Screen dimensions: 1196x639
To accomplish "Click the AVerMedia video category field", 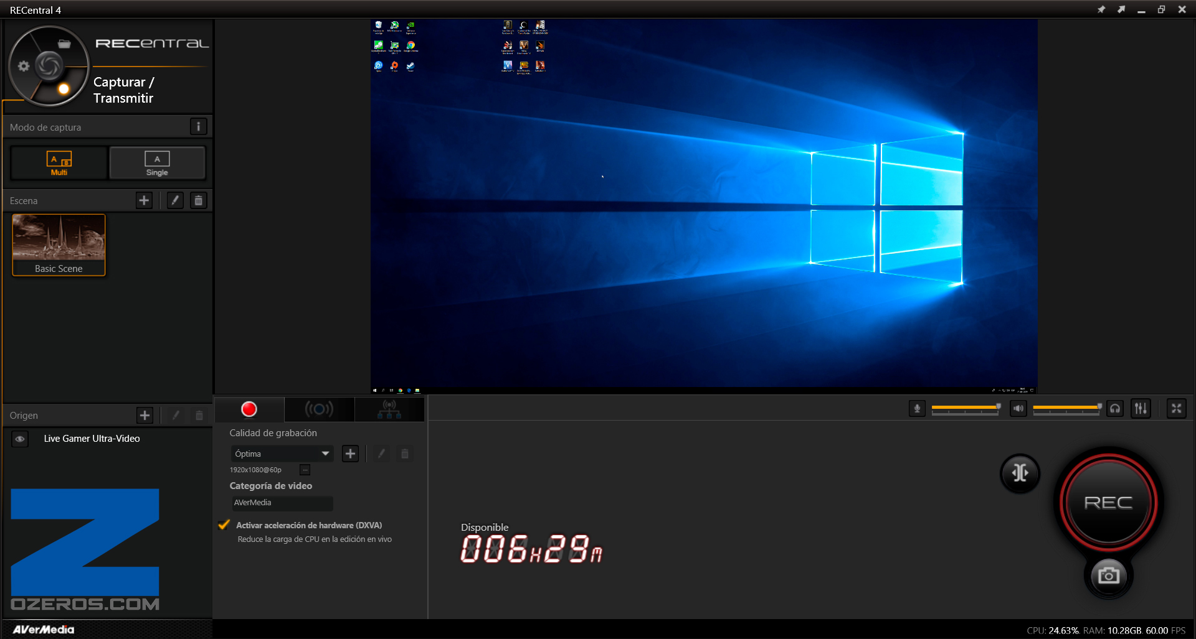I will tap(282, 503).
